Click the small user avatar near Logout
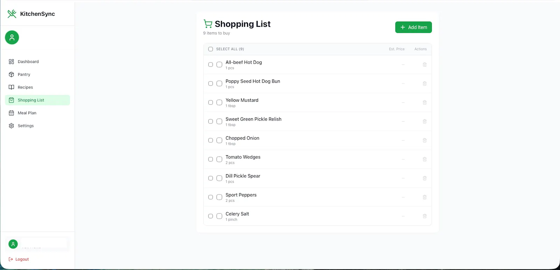Viewport: 560px width, 270px height. 13,244
